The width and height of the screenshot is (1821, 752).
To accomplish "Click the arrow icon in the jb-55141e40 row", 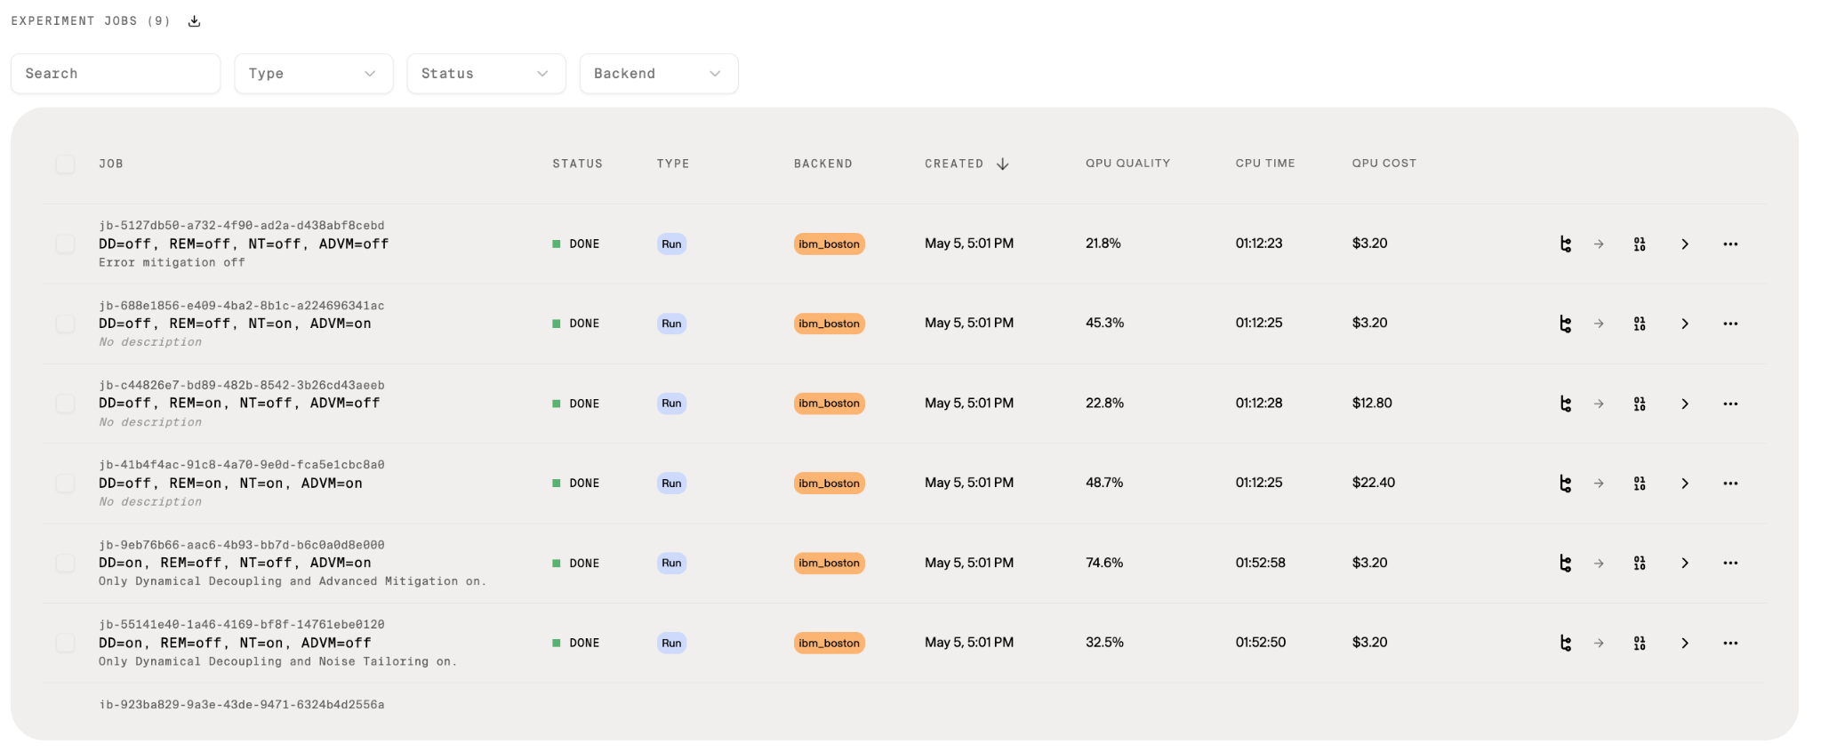I will pyautogui.click(x=1599, y=644).
